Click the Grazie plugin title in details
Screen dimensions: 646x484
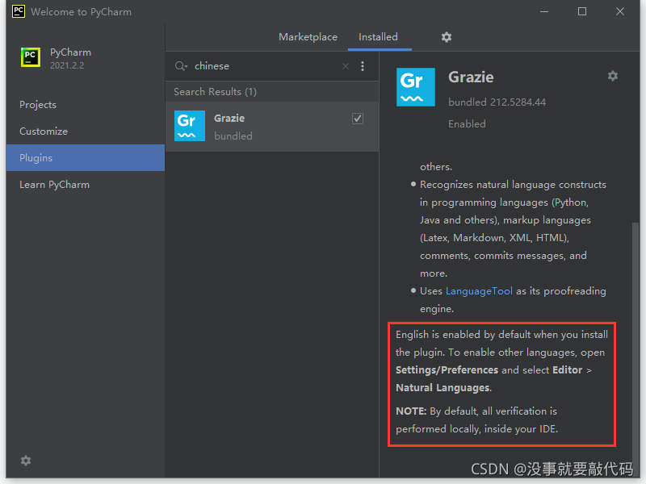coord(471,77)
